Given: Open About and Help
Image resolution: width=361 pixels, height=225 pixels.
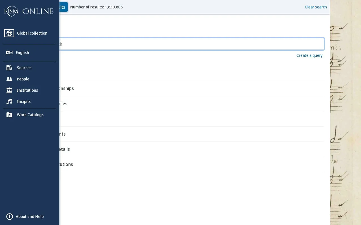Looking at the screenshot, I should tap(30, 217).
